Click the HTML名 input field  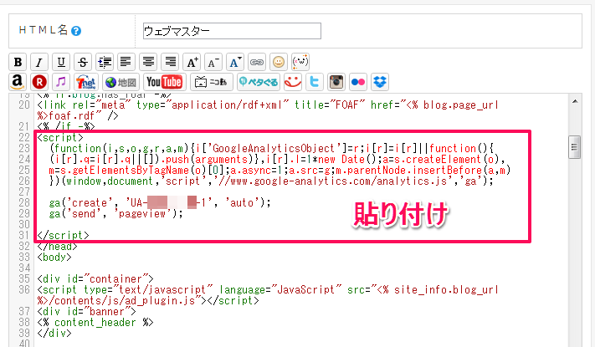(x=232, y=31)
